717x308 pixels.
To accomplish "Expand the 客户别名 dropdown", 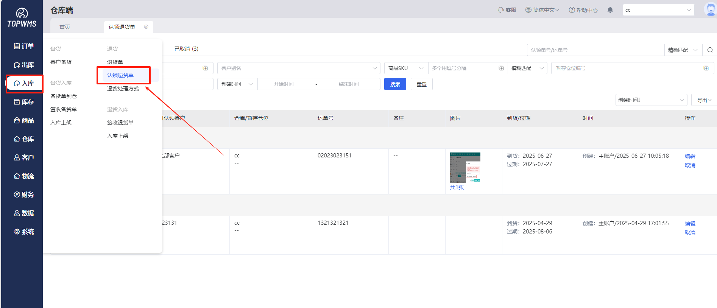I will 299,68.
